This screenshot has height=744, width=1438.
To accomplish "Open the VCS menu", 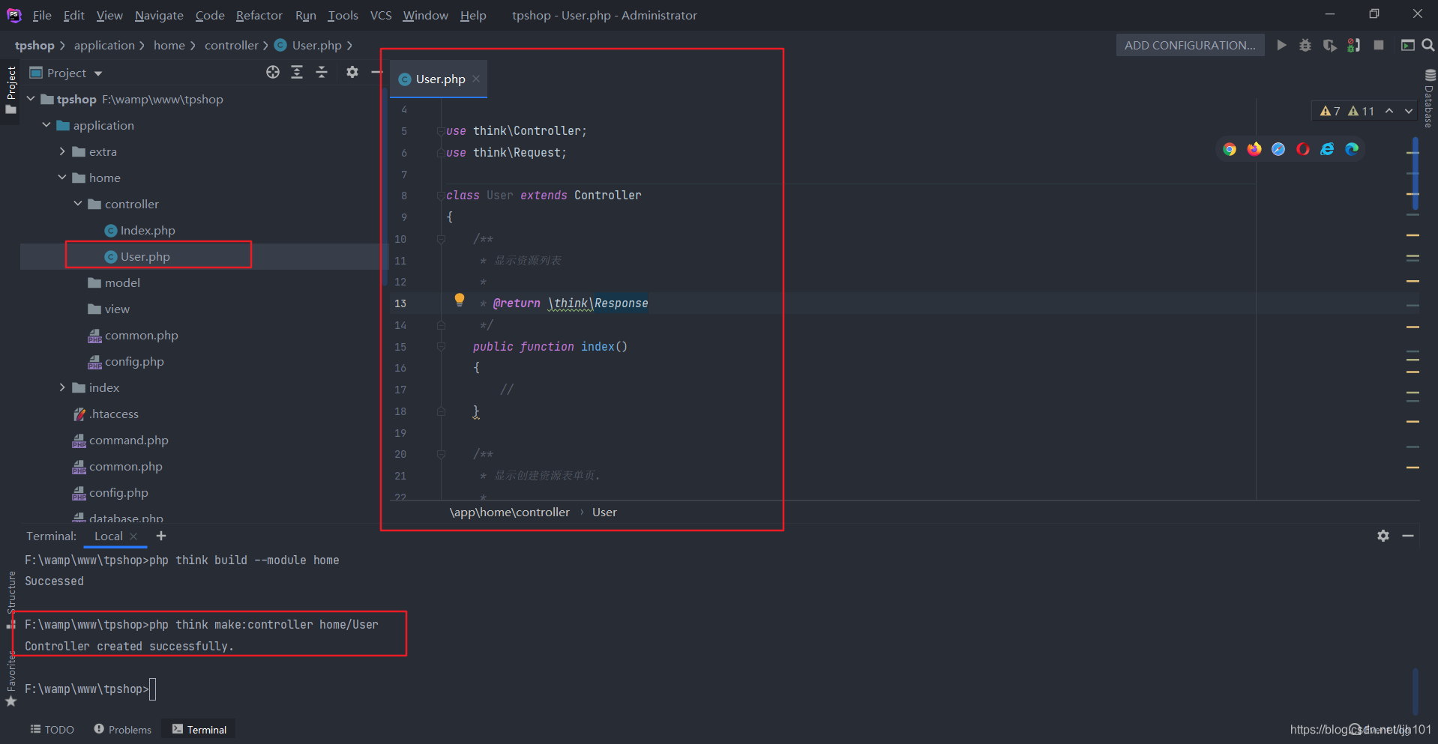I will [x=381, y=15].
